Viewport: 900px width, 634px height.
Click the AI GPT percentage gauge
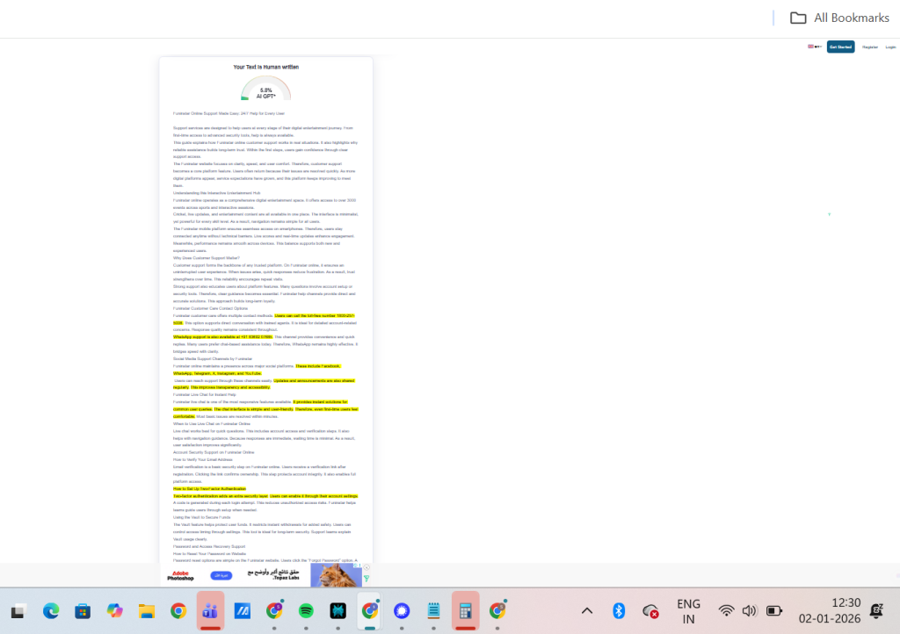[x=265, y=90]
